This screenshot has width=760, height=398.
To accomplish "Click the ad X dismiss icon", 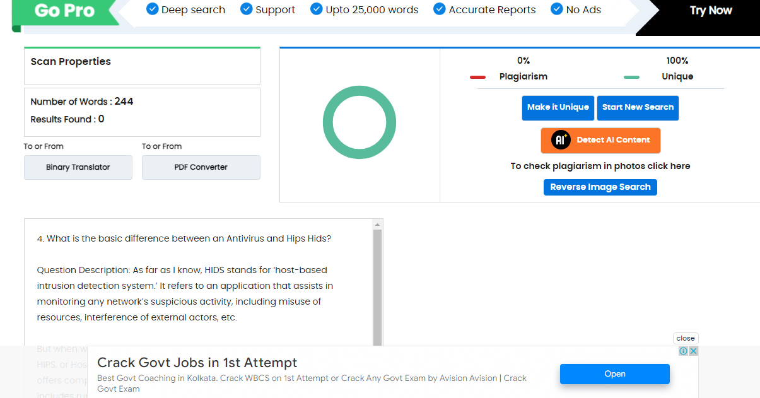I will tap(693, 351).
